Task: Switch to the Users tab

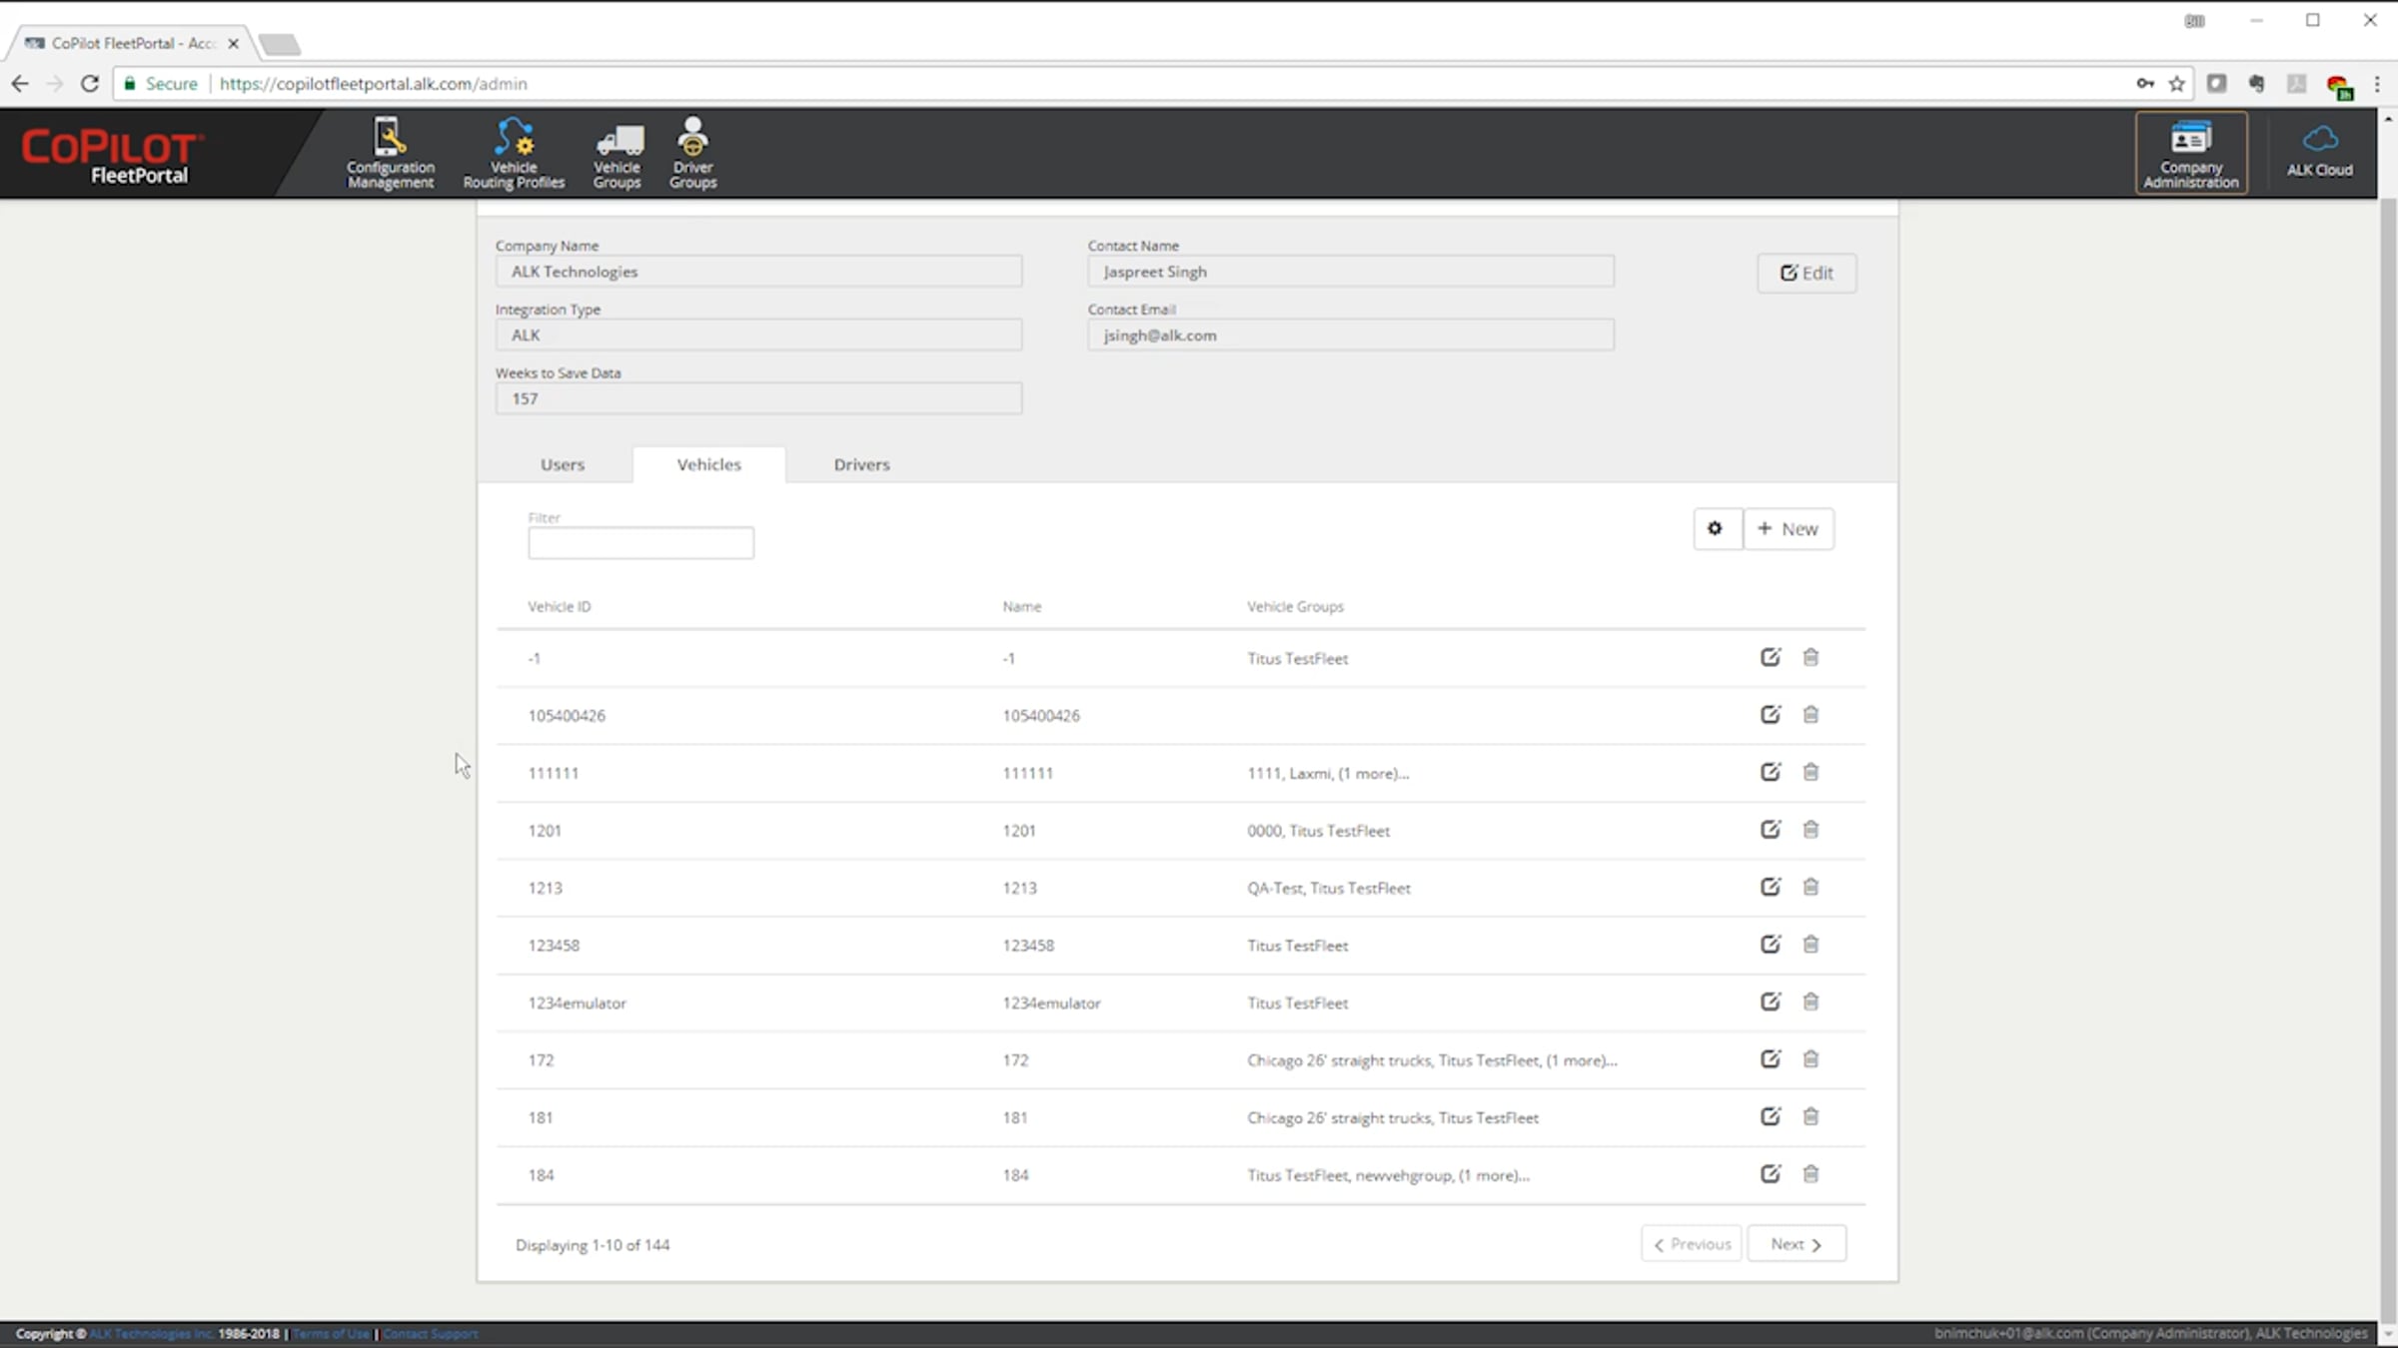Action: pos(563,464)
